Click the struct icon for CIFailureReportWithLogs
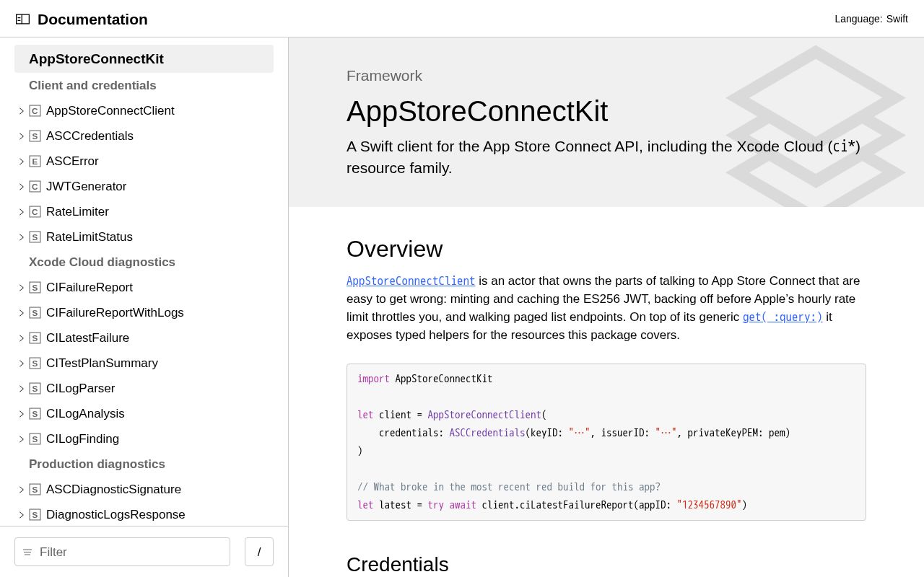The image size is (924, 577). coord(35,313)
